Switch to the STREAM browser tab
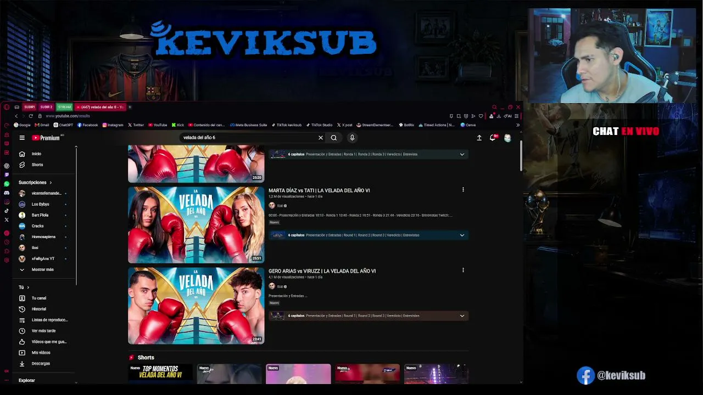Image resolution: width=703 pixels, height=395 pixels. pyautogui.click(x=64, y=107)
